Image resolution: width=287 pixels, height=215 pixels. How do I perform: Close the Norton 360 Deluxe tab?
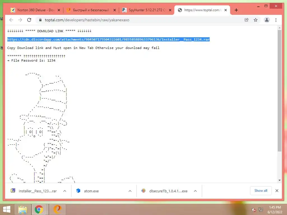point(59,10)
